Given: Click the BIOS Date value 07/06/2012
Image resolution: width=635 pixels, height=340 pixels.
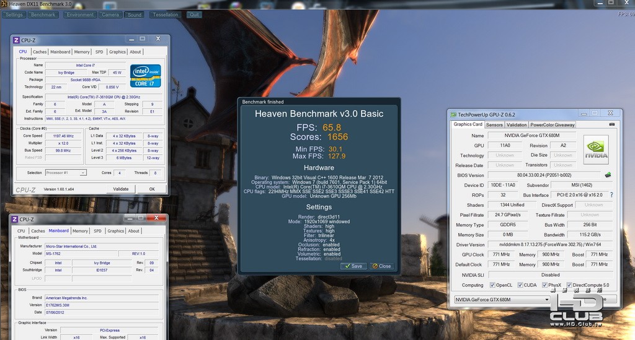Looking at the screenshot, I should click(101, 313).
